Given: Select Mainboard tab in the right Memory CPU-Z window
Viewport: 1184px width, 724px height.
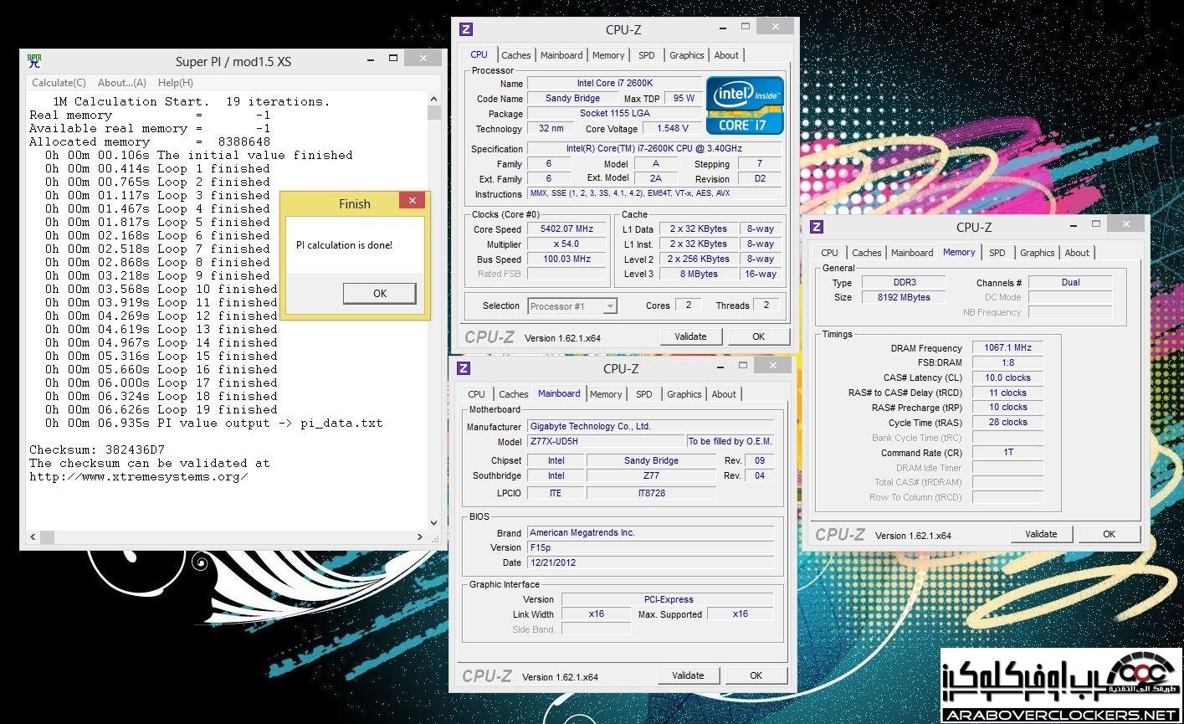Looking at the screenshot, I should [x=912, y=253].
